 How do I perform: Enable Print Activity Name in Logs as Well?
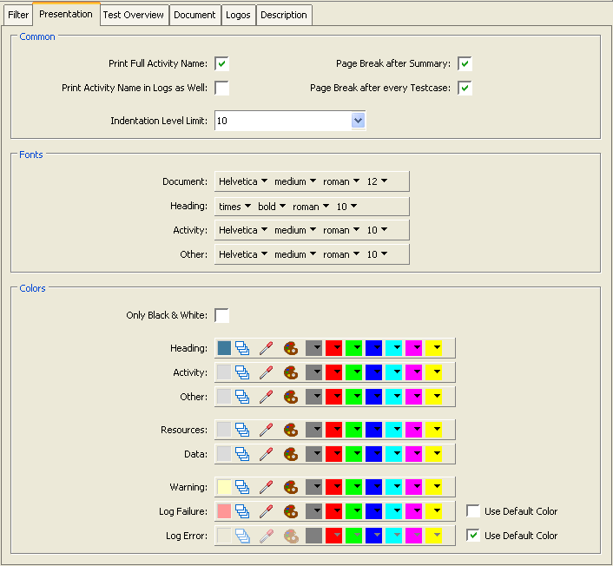tap(222, 88)
